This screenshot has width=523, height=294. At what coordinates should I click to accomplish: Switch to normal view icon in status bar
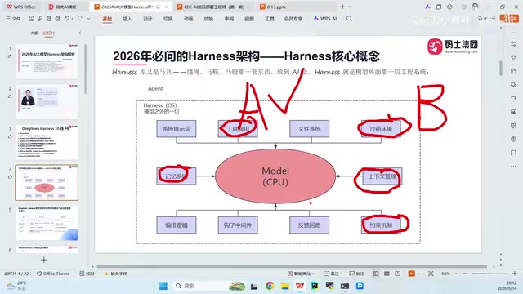point(376,274)
